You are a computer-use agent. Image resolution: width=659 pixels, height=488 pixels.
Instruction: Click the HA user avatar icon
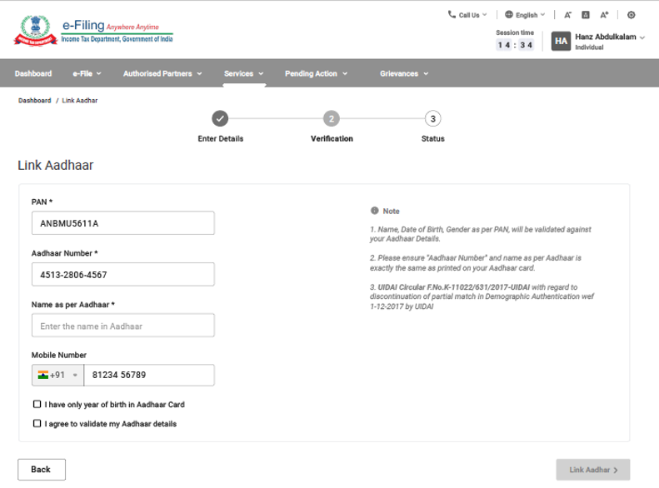coord(561,41)
